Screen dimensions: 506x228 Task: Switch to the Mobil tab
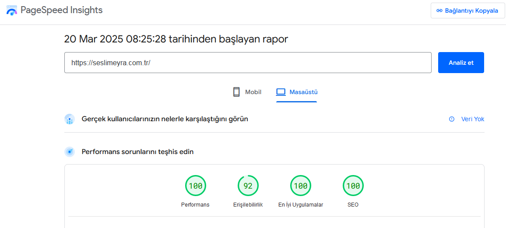point(247,92)
